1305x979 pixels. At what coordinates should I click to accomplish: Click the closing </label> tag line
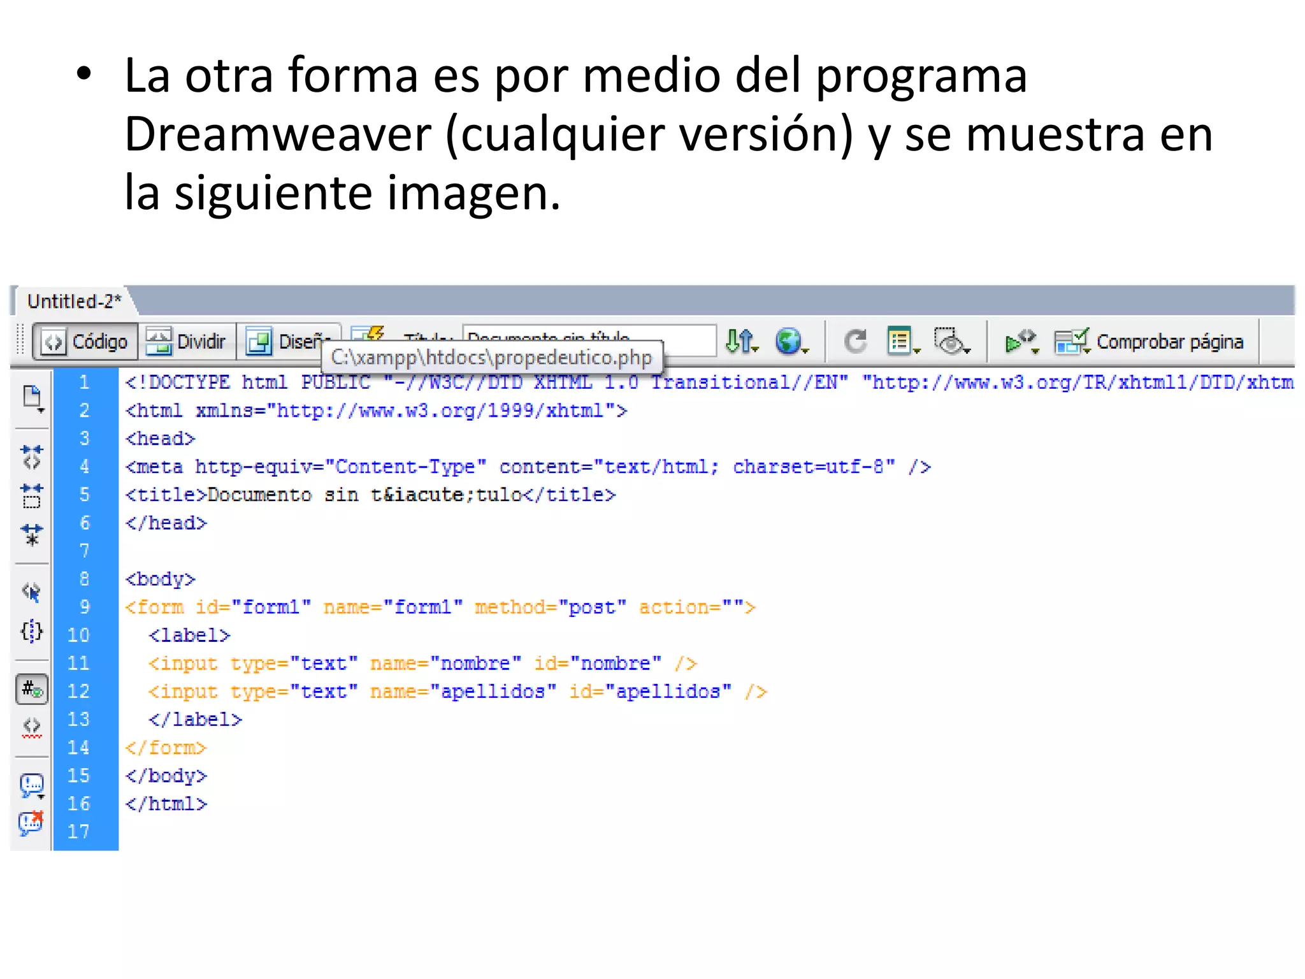(195, 719)
